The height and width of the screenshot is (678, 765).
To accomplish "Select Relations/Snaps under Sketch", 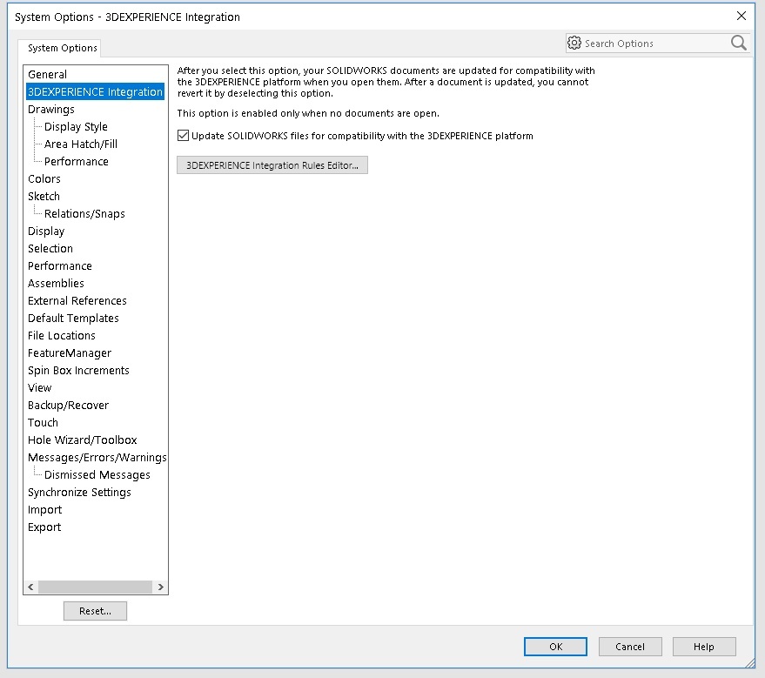I will [x=84, y=213].
